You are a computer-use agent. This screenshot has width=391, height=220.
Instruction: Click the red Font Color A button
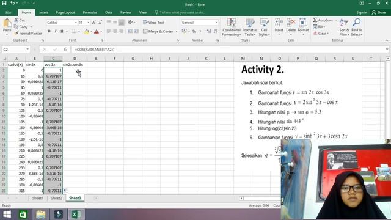(97, 31)
